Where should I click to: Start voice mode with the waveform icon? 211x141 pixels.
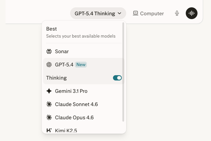point(192,13)
